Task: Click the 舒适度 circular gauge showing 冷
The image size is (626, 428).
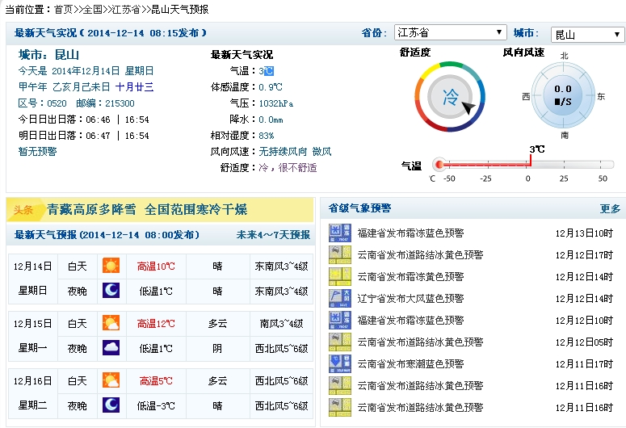Action: [450, 98]
